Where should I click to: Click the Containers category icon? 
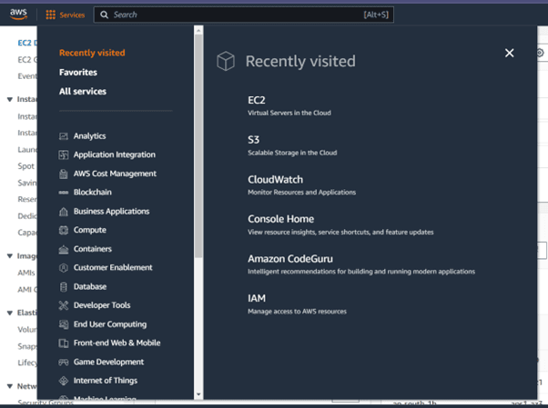pyautogui.click(x=64, y=249)
